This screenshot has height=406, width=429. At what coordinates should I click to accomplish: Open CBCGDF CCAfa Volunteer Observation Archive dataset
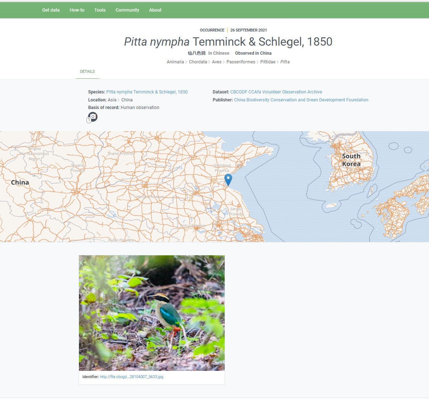click(x=276, y=92)
